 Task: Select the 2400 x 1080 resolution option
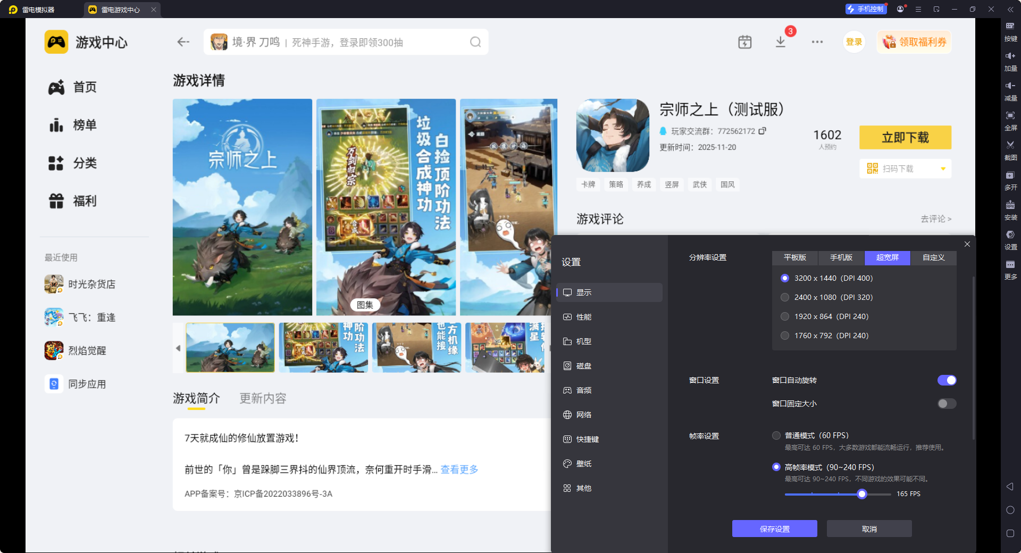point(785,297)
